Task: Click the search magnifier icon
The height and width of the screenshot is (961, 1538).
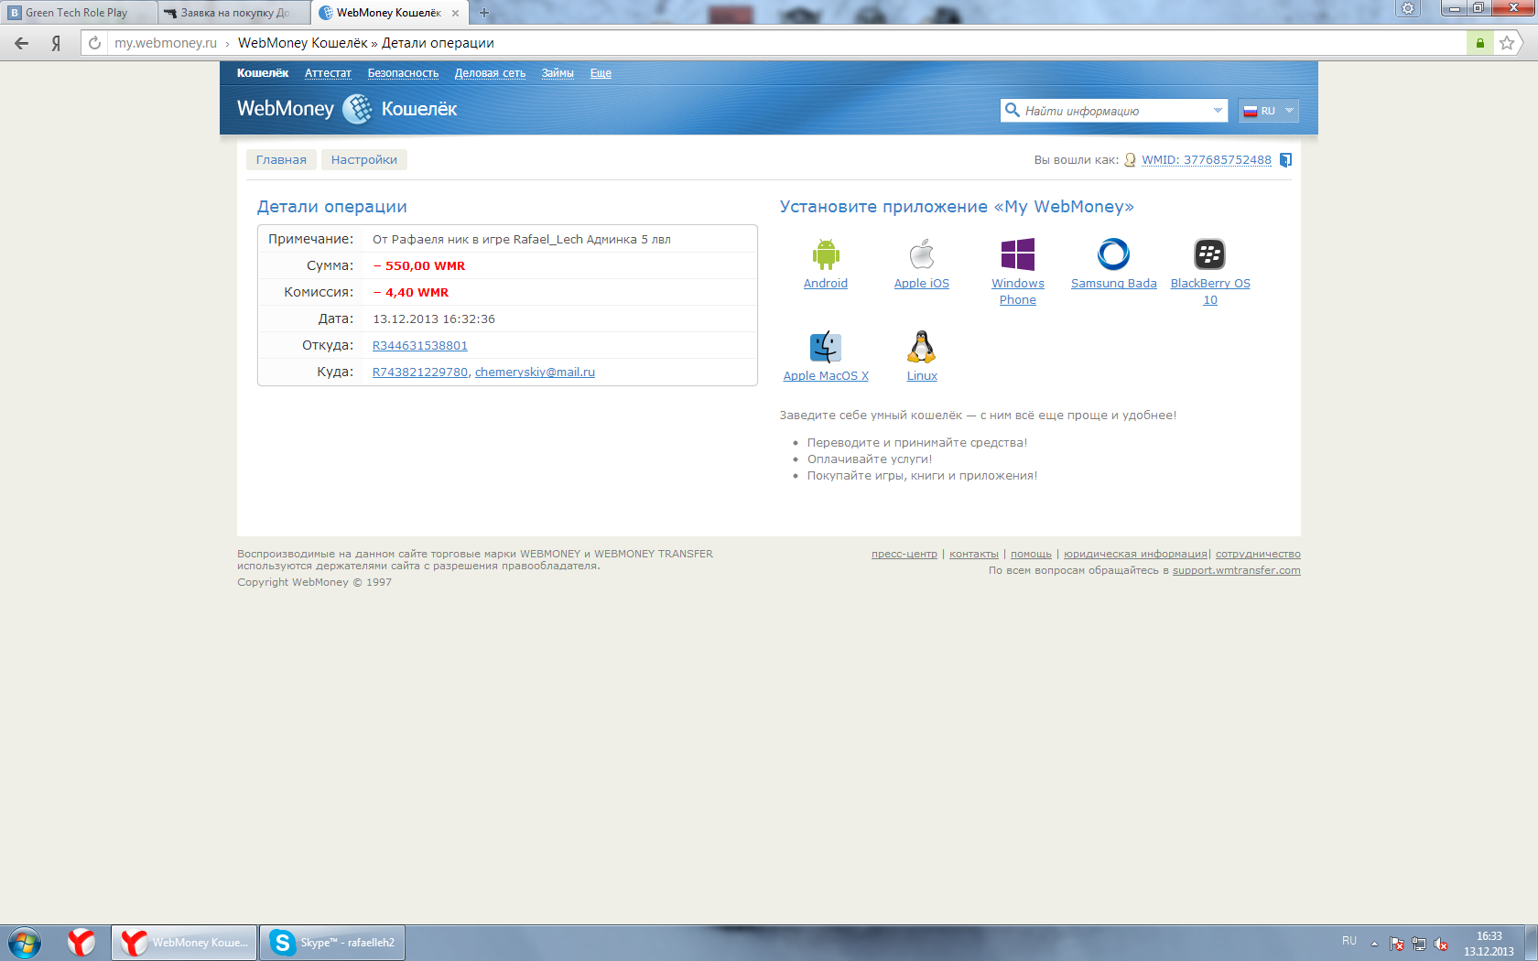Action: 1012,111
